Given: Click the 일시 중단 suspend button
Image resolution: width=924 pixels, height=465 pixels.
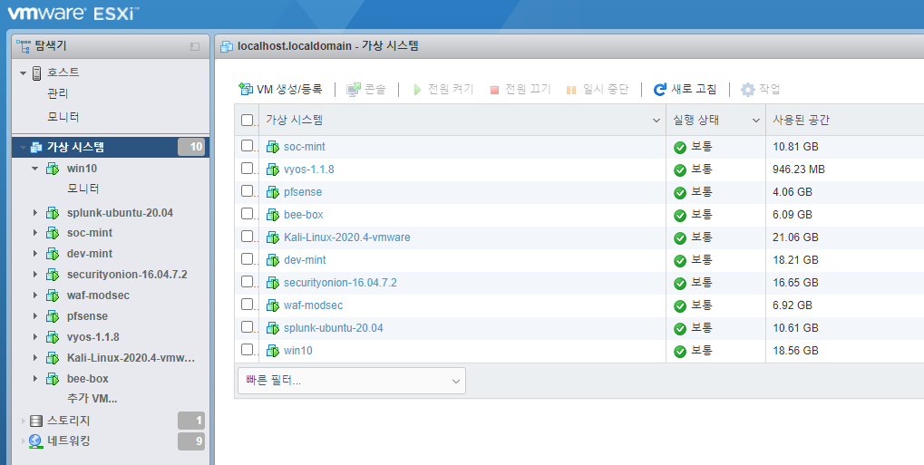Looking at the screenshot, I should (x=597, y=90).
